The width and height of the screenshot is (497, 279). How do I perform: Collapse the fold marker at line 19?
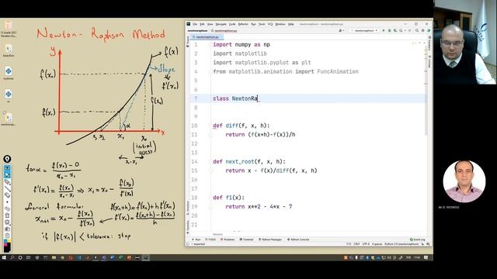click(210, 207)
